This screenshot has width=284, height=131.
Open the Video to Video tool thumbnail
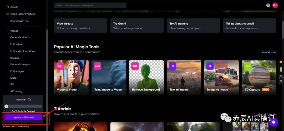point(71,77)
